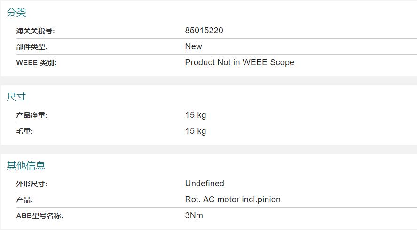417x230 pixels.
Task: Click the 产品 label in 其他信息
Action: (24, 200)
